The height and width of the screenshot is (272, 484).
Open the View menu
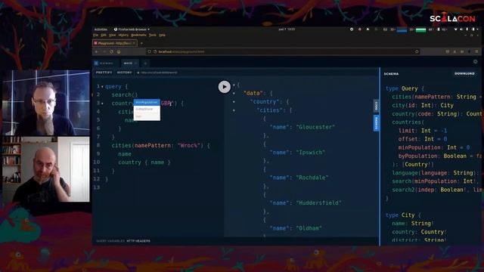point(112,36)
